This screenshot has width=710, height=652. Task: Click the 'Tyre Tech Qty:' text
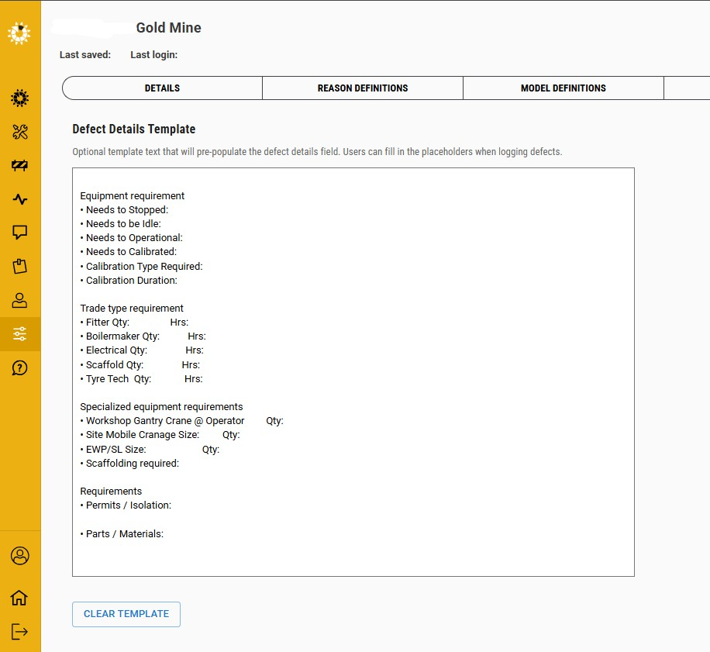119,379
